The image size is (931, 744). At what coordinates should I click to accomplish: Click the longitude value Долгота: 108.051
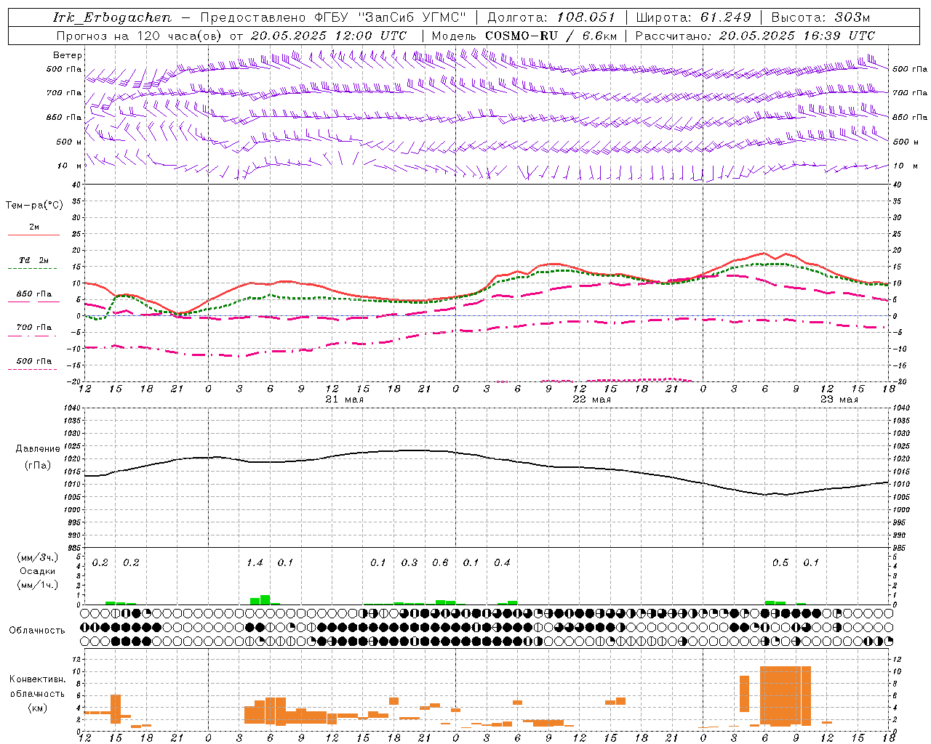551,17
